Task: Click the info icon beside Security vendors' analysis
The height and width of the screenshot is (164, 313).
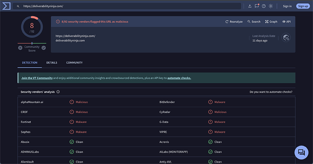Action: (x=58, y=92)
